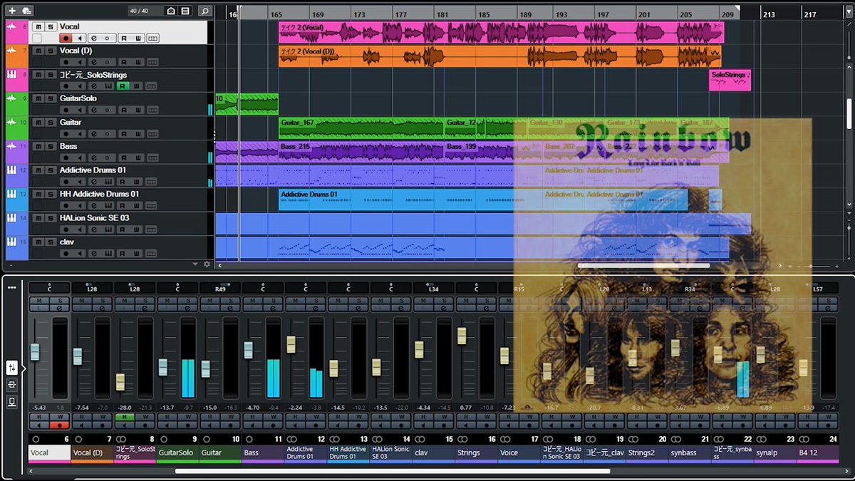
Task: Click the Vocal channel volume fader
Action: tap(35, 352)
